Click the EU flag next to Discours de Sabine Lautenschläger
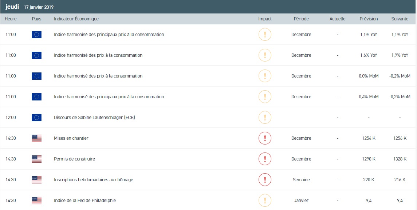Viewport: 417px width, 210px height. (x=36, y=118)
